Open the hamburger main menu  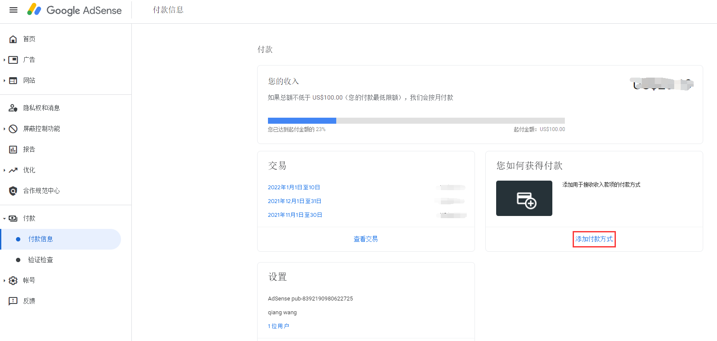pos(13,10)
